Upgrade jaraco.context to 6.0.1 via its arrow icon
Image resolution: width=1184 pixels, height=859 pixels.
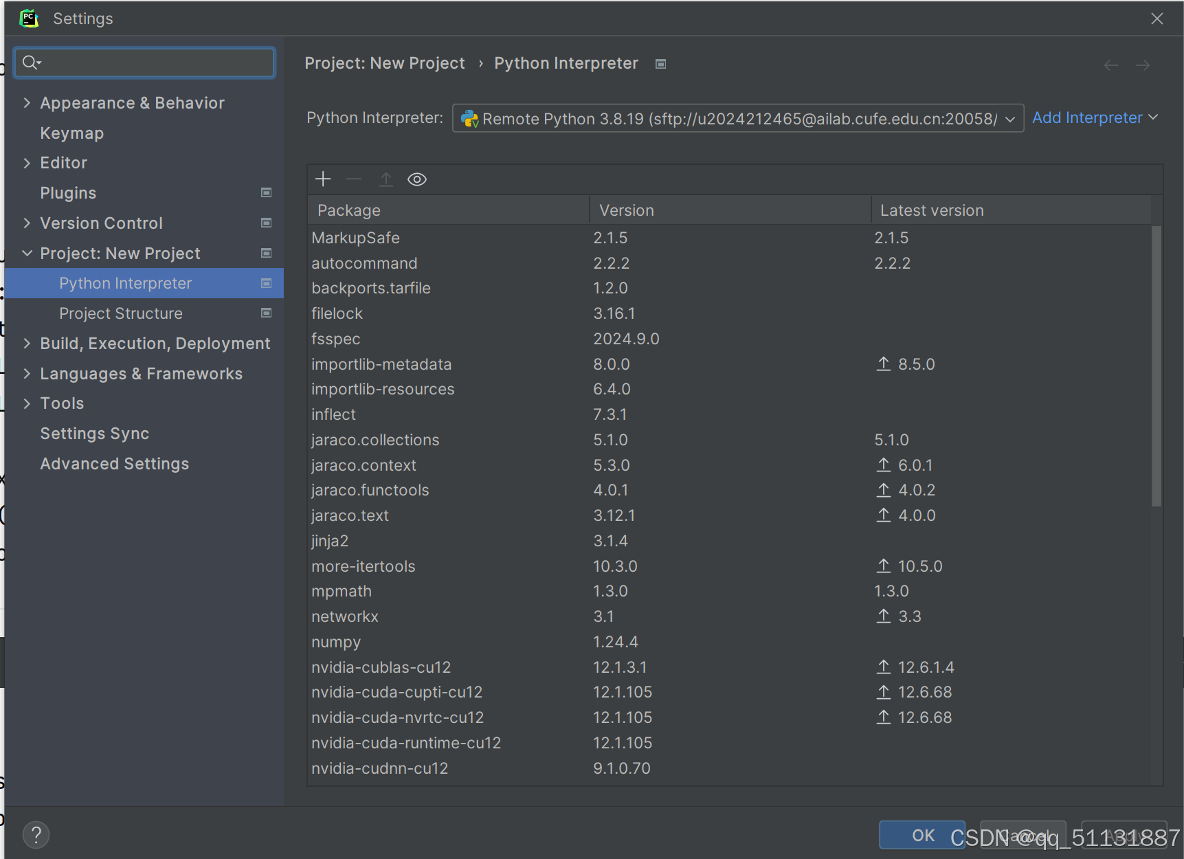884,465
